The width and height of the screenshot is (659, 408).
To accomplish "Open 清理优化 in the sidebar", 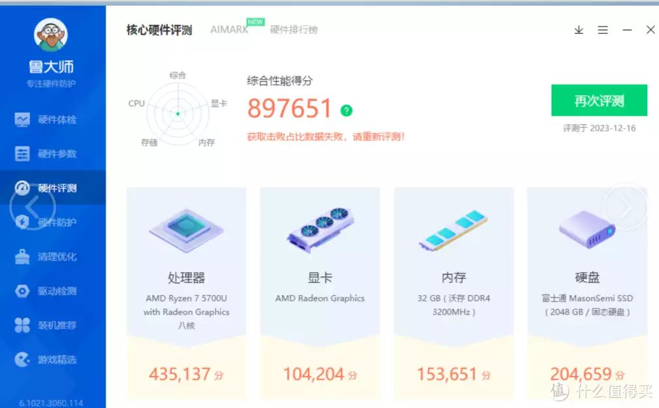I will coord(53,257).
